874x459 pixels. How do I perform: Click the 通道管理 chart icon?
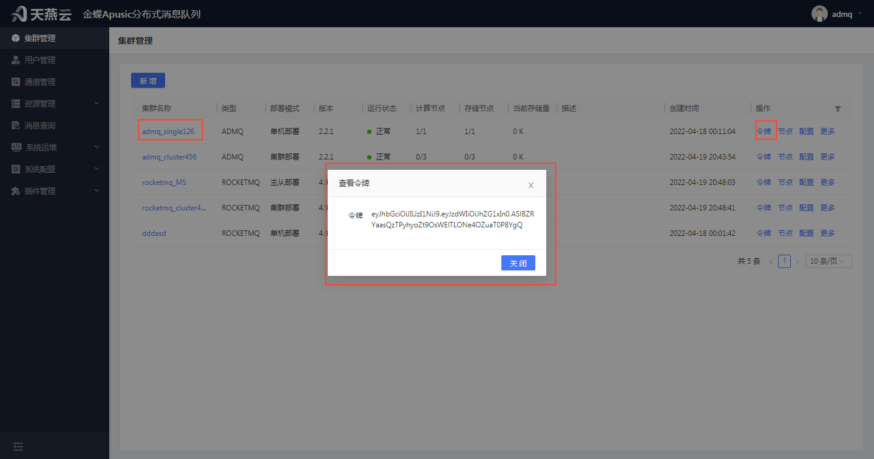click(x=16, y=82)
